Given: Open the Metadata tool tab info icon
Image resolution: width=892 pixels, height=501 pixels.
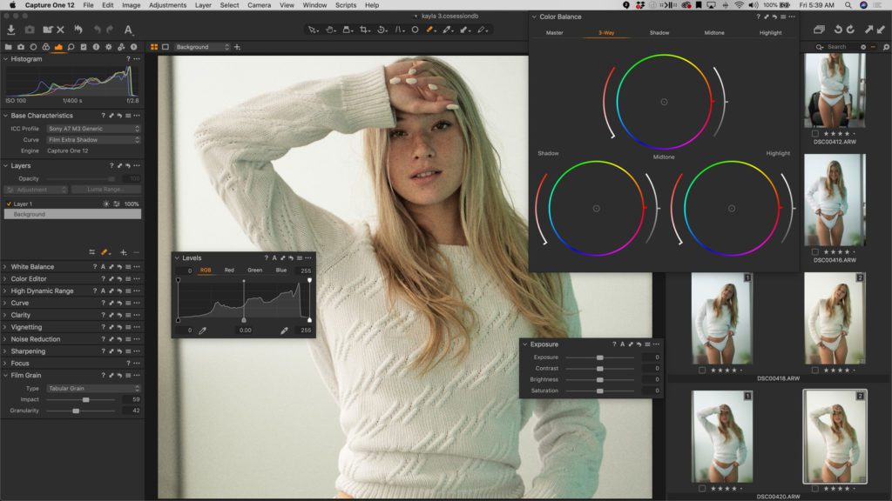Looking at the screenshot, I should 96,47.
